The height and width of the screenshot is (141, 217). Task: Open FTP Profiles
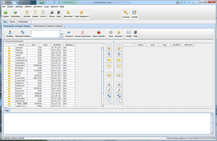coord(10,34)
